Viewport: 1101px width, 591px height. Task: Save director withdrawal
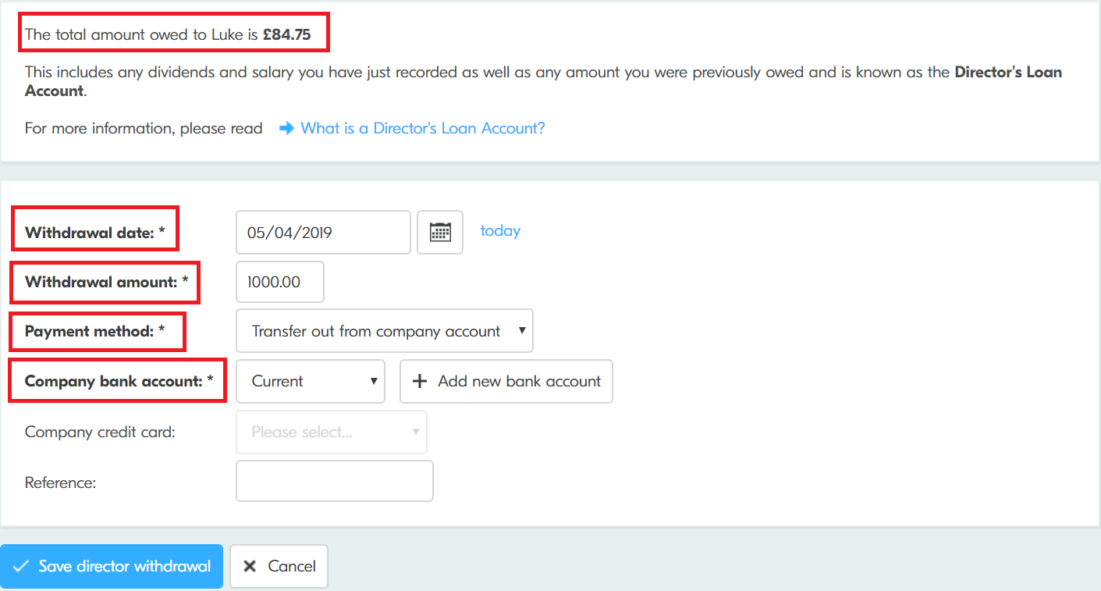click(x=112, y=566)
